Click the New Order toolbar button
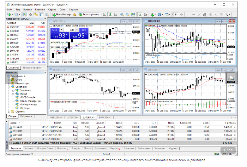The width and height of the screenshot is (247, 167). pos(62,14)
